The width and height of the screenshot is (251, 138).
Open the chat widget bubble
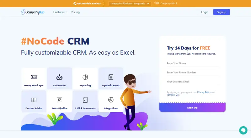(x=243, y=130)
